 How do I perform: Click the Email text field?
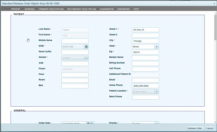point(145,80)
